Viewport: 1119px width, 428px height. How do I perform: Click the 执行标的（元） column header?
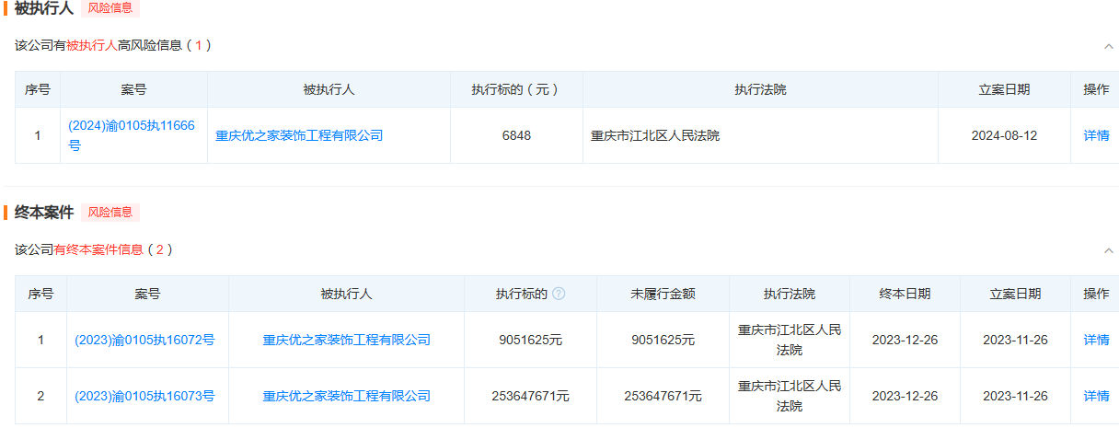coord(516,89)
